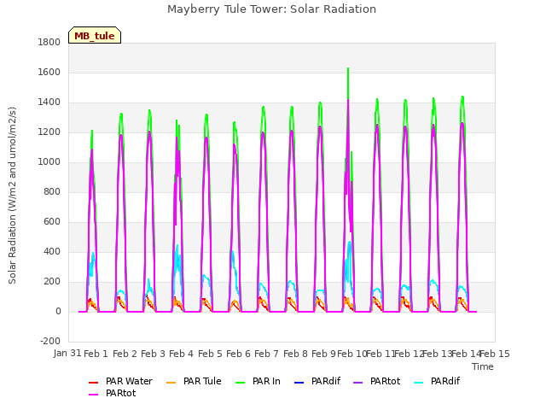Click the red PAR Water legend swatch

click(x=93, y=383)
